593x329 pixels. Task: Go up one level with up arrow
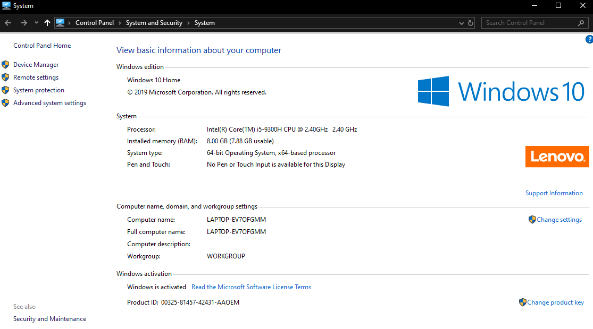click(x=47, y=23)
